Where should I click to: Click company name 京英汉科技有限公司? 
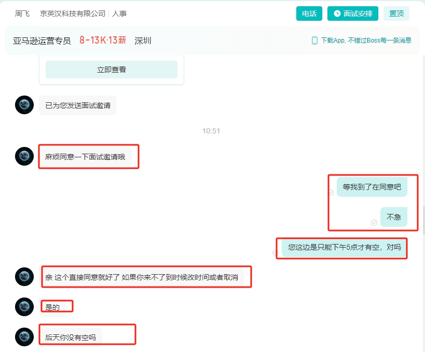tap(73, 13)
